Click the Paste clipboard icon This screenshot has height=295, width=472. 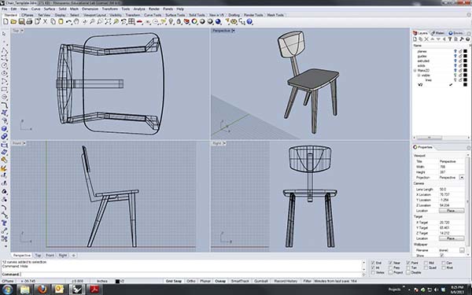pos(61,22)
